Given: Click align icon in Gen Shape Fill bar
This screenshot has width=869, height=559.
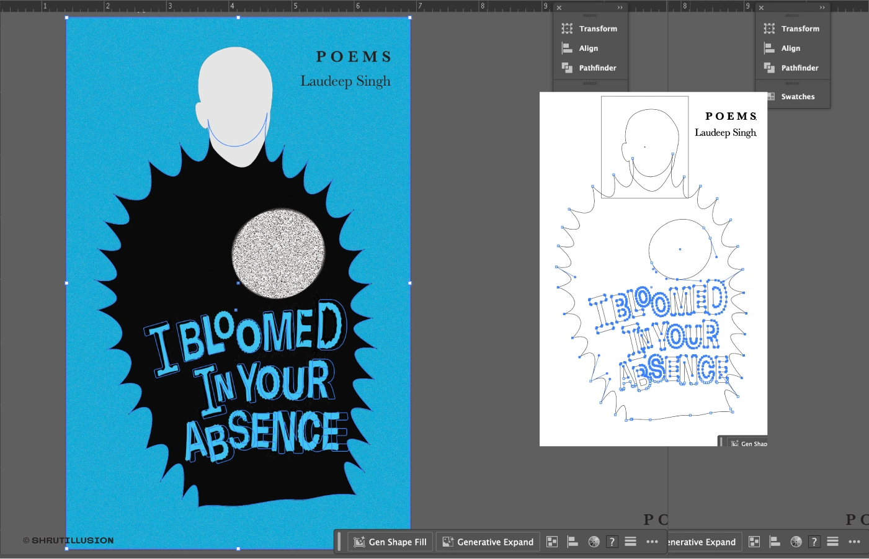Looking at the screenshot, I should point(573,542).
